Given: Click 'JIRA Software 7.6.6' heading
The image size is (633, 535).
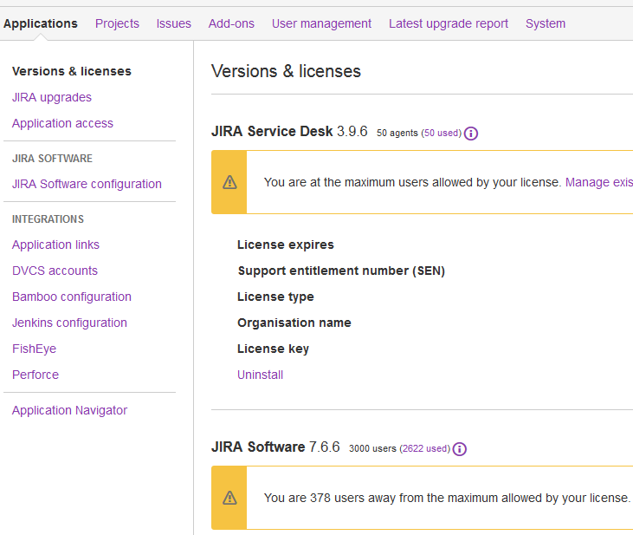Looking at the screenshot, I should 275,447.
